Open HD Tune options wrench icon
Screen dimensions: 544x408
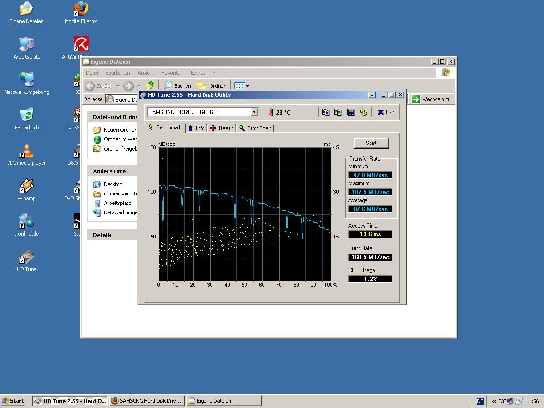[x=363, y=112]
